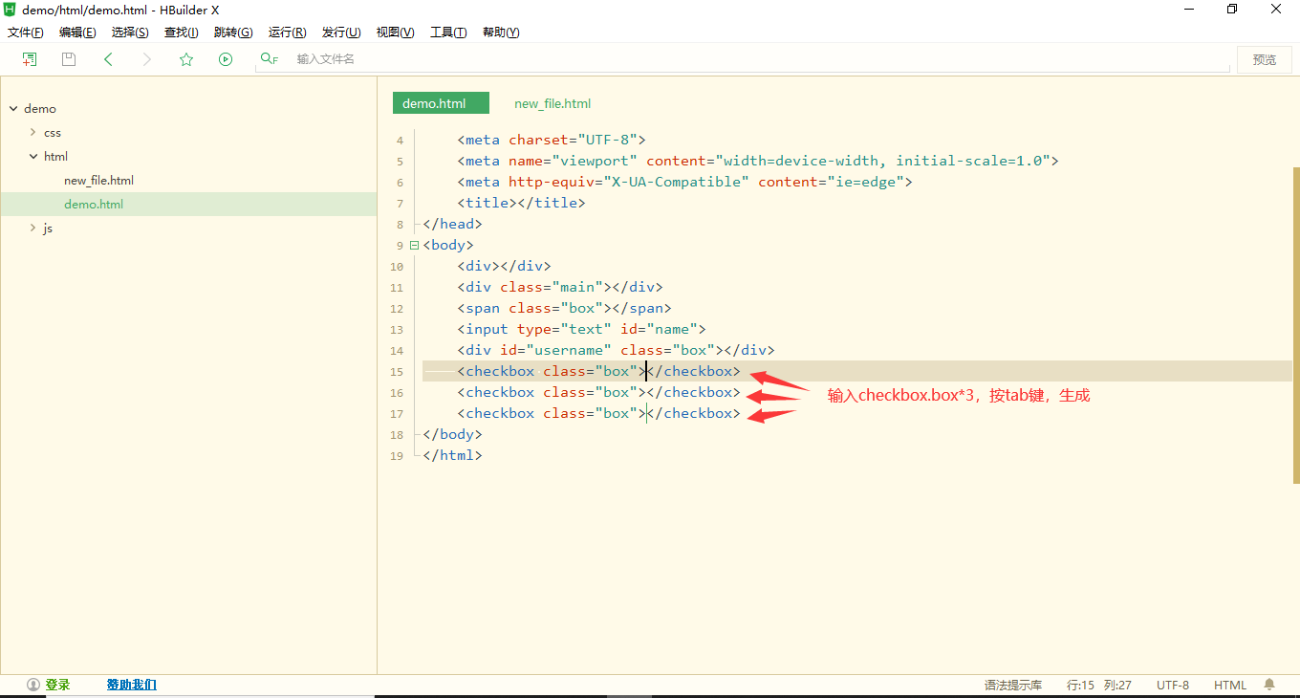This screenshot has width=1300, height=698.
Task: Open the 跳转(G) menu
Action: [x=233, y=33]
